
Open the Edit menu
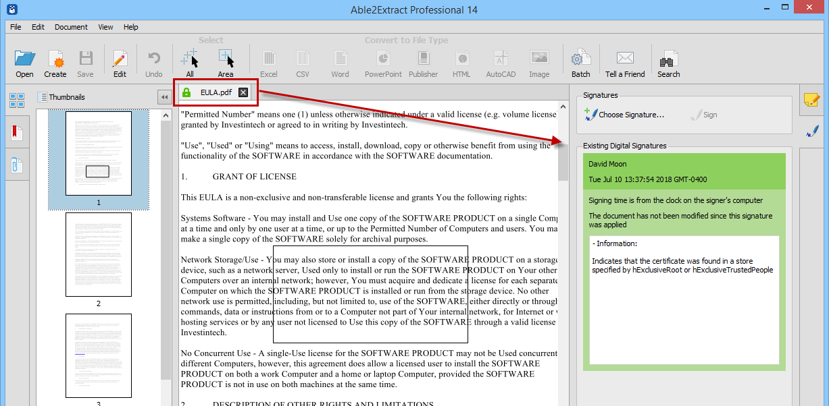(x=38, y=27)
